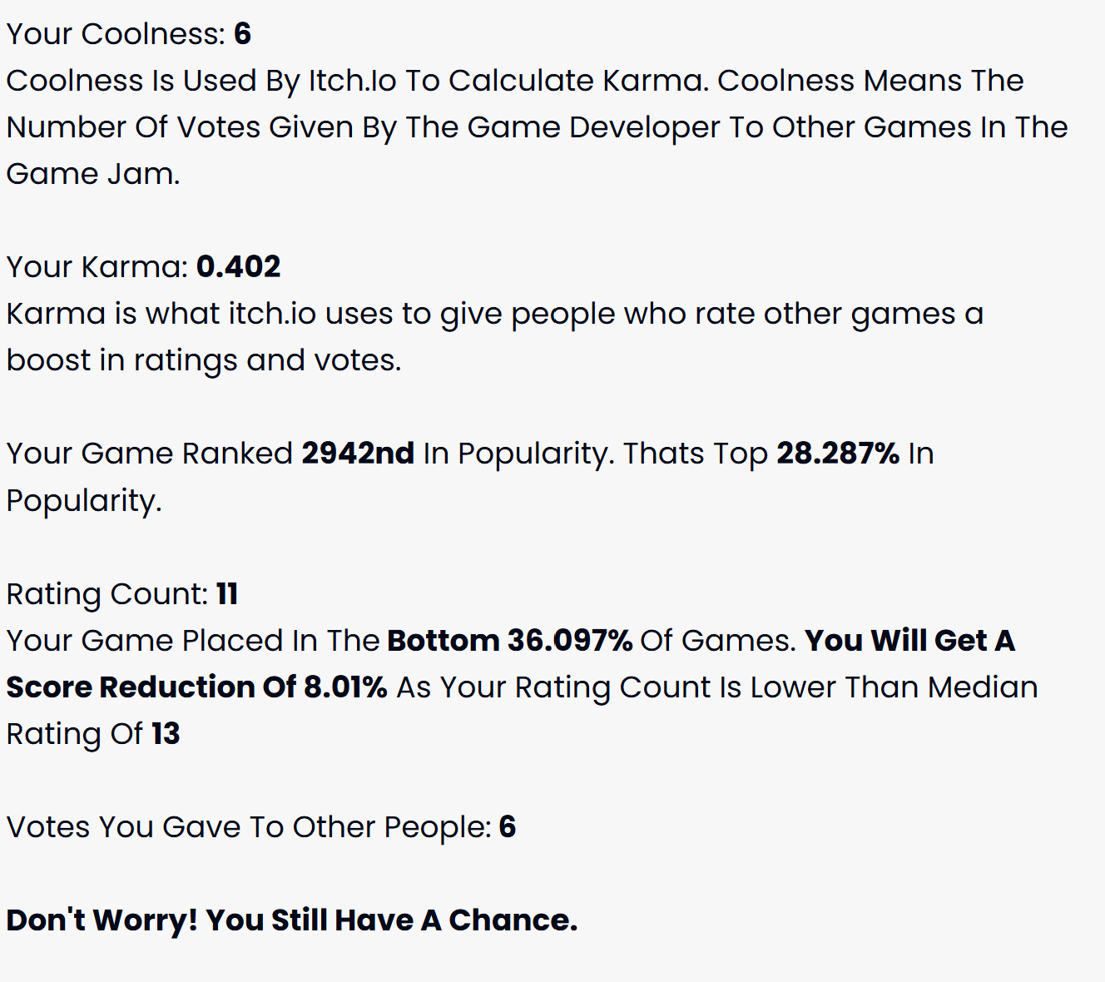Click the 'Your Karma:' label

(97, 267)
